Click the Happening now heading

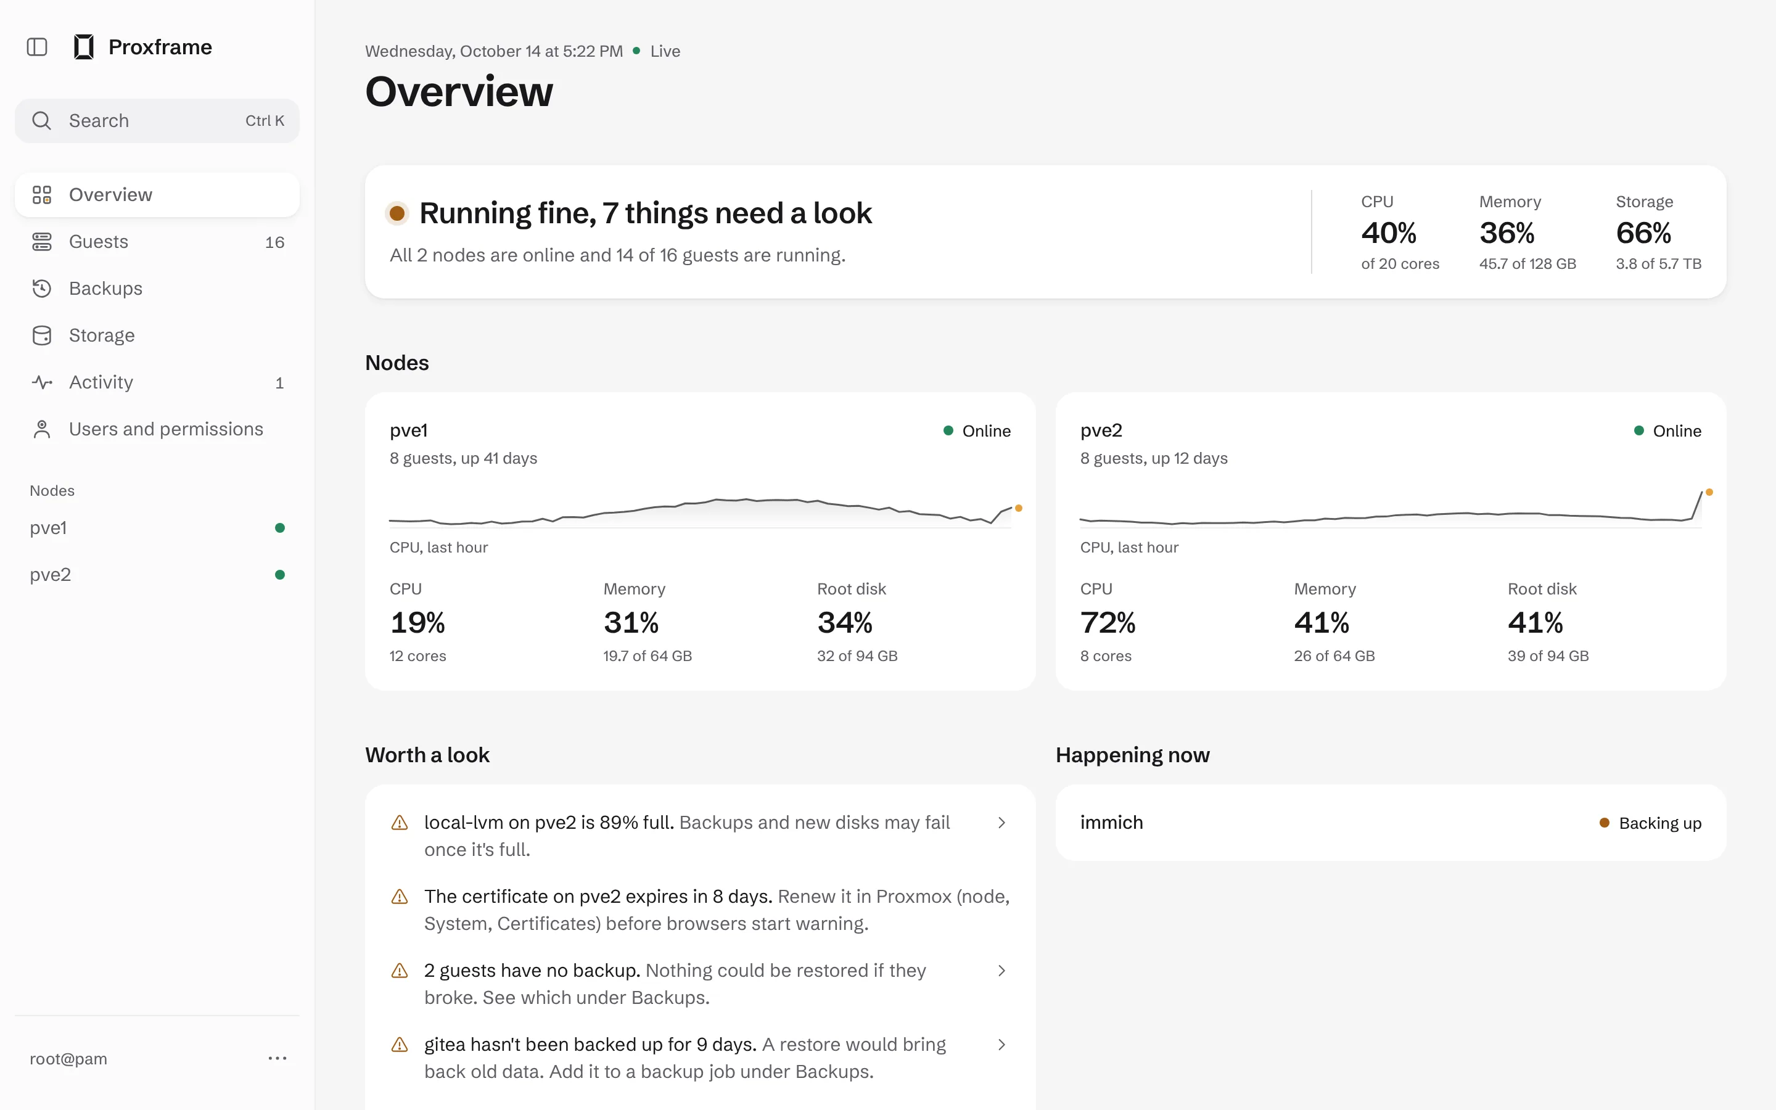[1132, 755]
